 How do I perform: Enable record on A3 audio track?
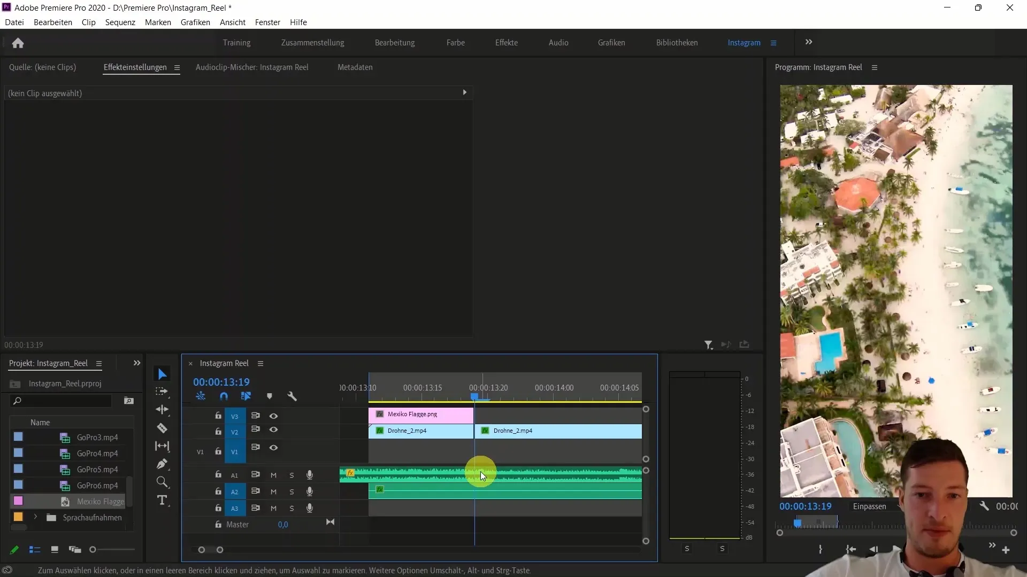309,508
